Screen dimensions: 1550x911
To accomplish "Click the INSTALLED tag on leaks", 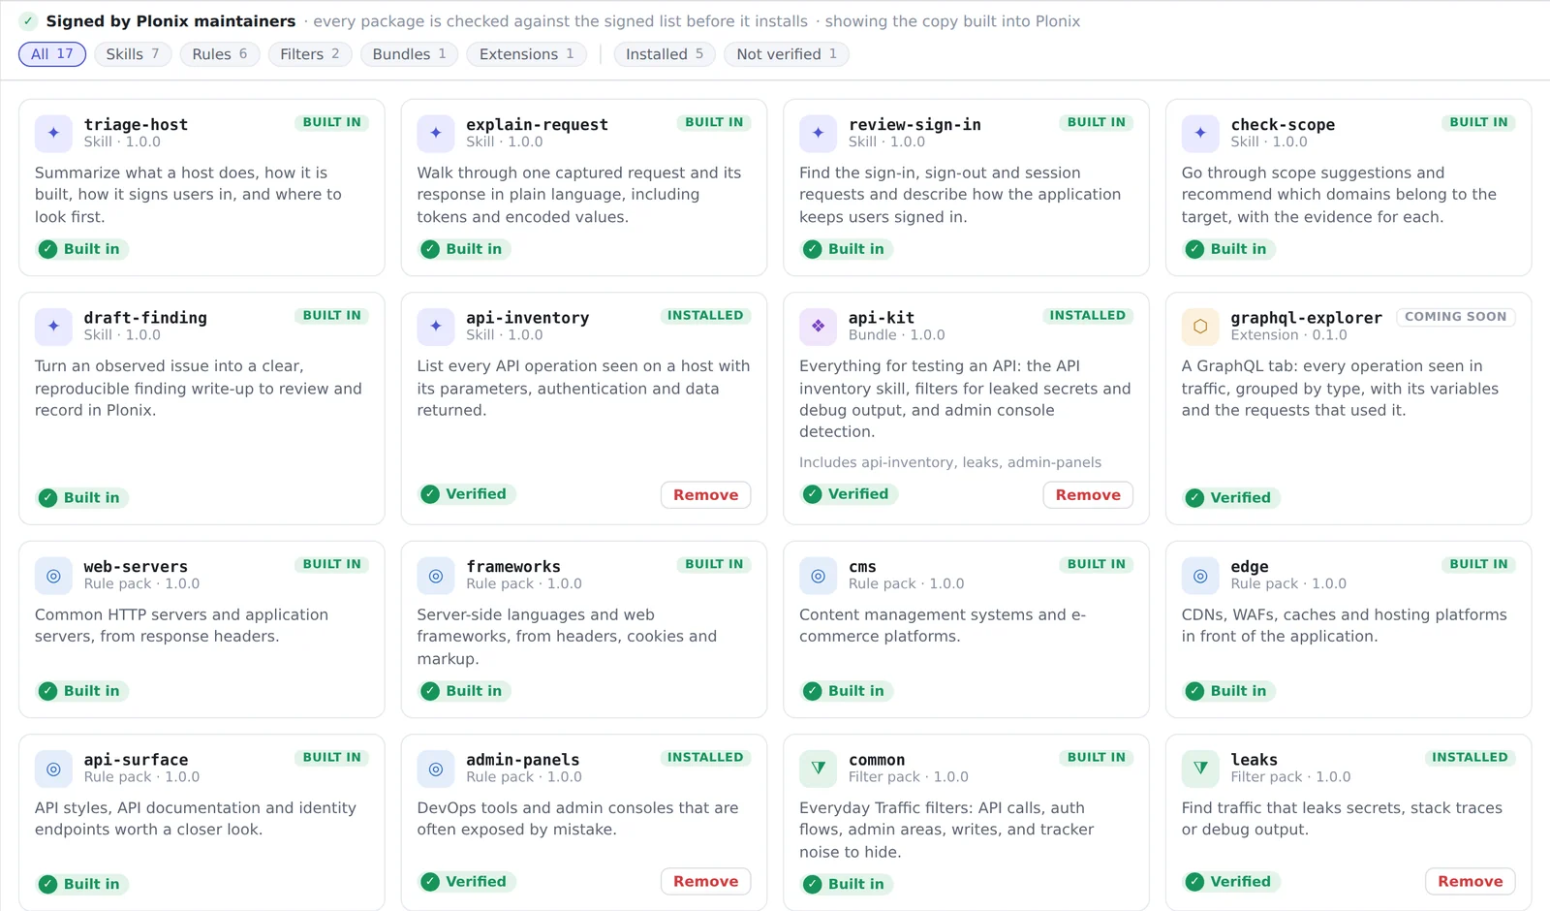I will coord(1471,758).
